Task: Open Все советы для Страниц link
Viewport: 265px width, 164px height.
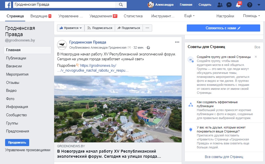Action: [x=224, y=157]
